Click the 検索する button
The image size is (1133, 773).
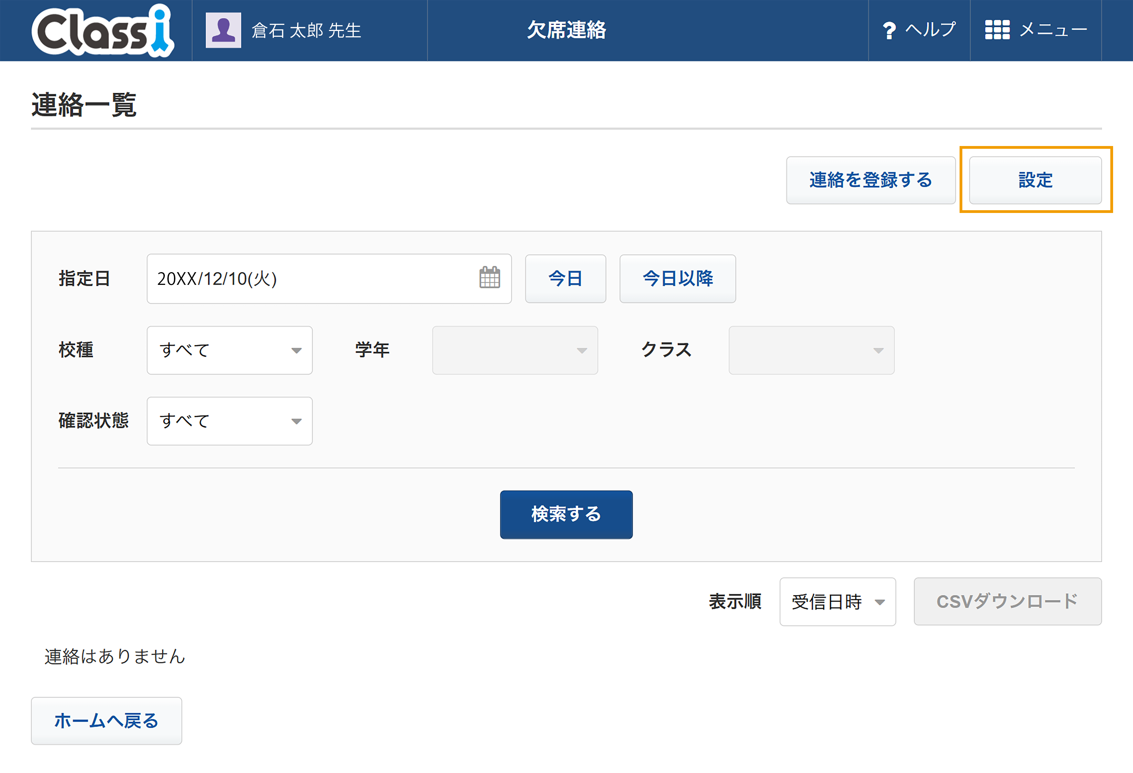pos(566,514)
